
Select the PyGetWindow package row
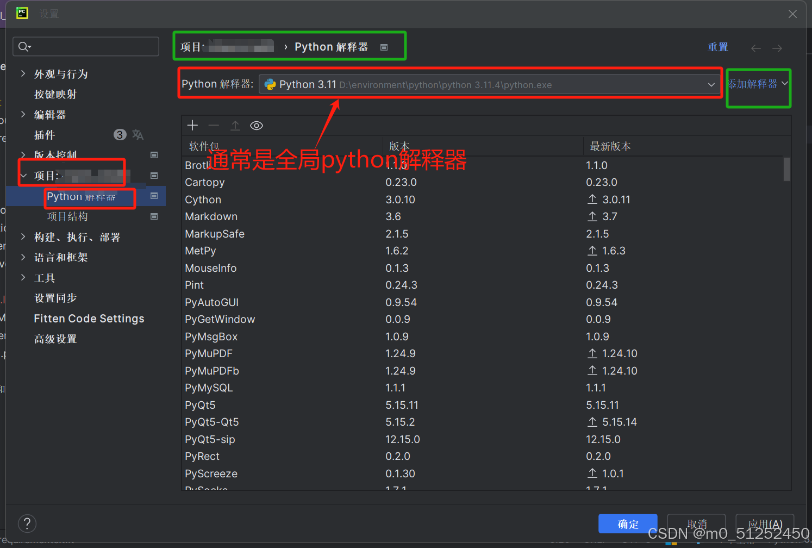click(483, 319)
